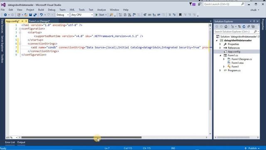
Task: Pin the Solution Explorer panel
Action: pyautogui.click(x=254, y=21)
